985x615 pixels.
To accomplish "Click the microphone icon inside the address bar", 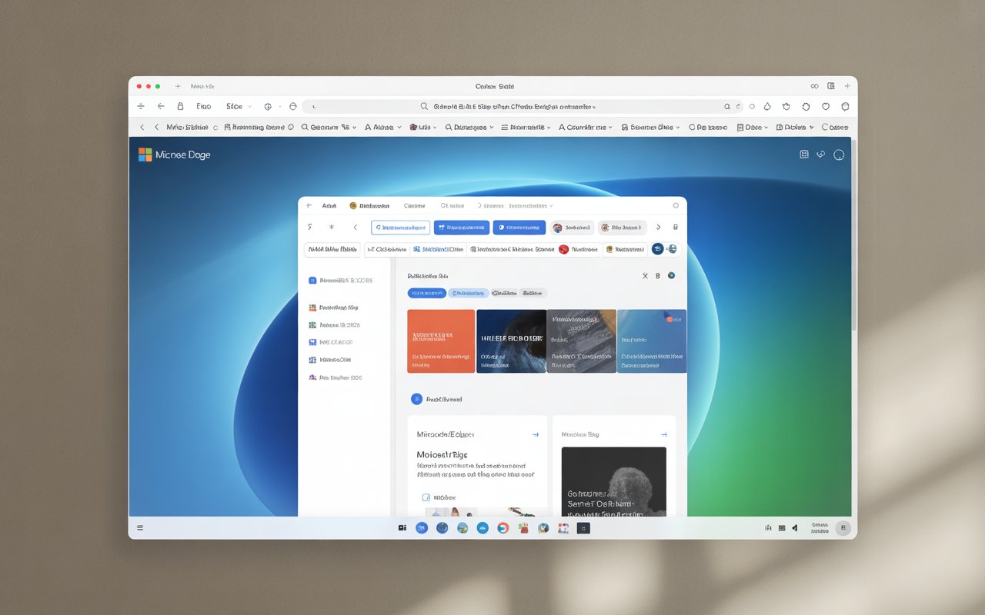I will (739, 106).
